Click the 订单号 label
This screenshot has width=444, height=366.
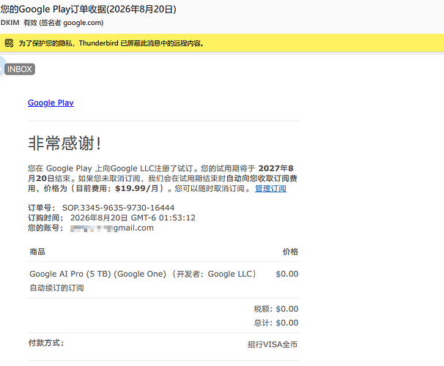point(42,208)
